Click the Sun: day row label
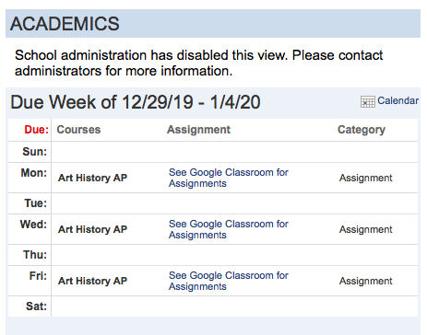Screen dimensions: 427x335 click(x=35, y=152)
